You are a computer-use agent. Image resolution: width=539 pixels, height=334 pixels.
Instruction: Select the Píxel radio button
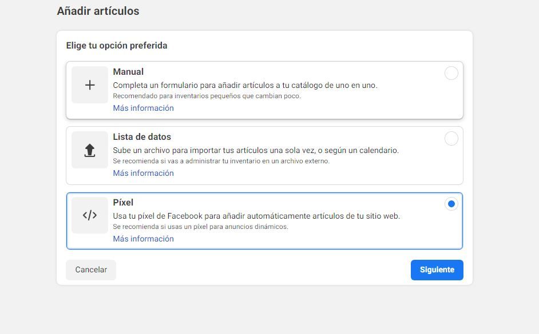(451, 204)
